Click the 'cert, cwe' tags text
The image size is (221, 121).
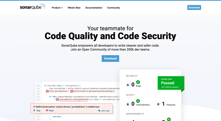tap(105, 111)
